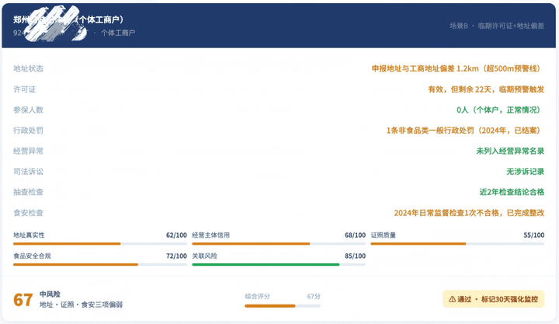Click the 综合评分 67分 progress bar
559x324 pixels.
click(x=283, y=306)
